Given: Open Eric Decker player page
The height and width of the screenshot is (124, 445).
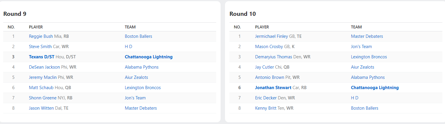Looking at the screenshot, I should pos(266,98).
